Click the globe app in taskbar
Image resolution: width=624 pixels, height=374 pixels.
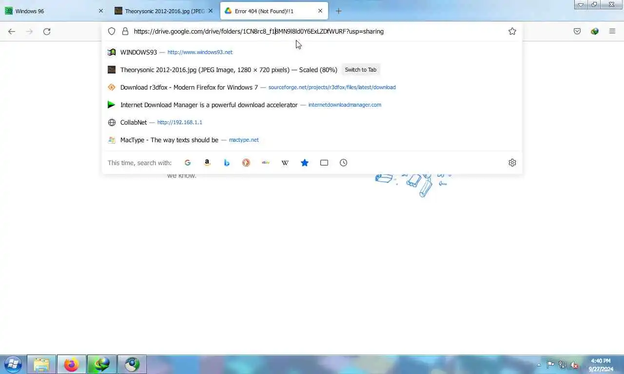coord(132,364)
